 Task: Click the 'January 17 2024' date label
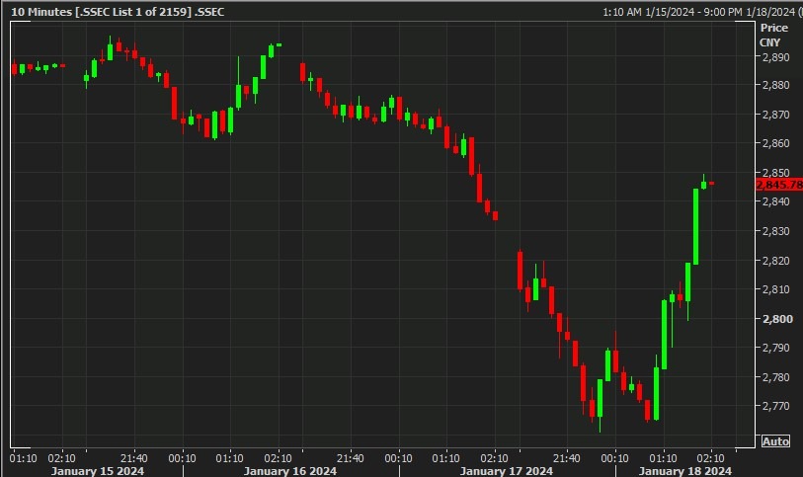click(x=506, y=471)
